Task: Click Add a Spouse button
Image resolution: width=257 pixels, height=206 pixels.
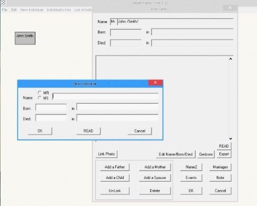Action: tap(155, 177)
